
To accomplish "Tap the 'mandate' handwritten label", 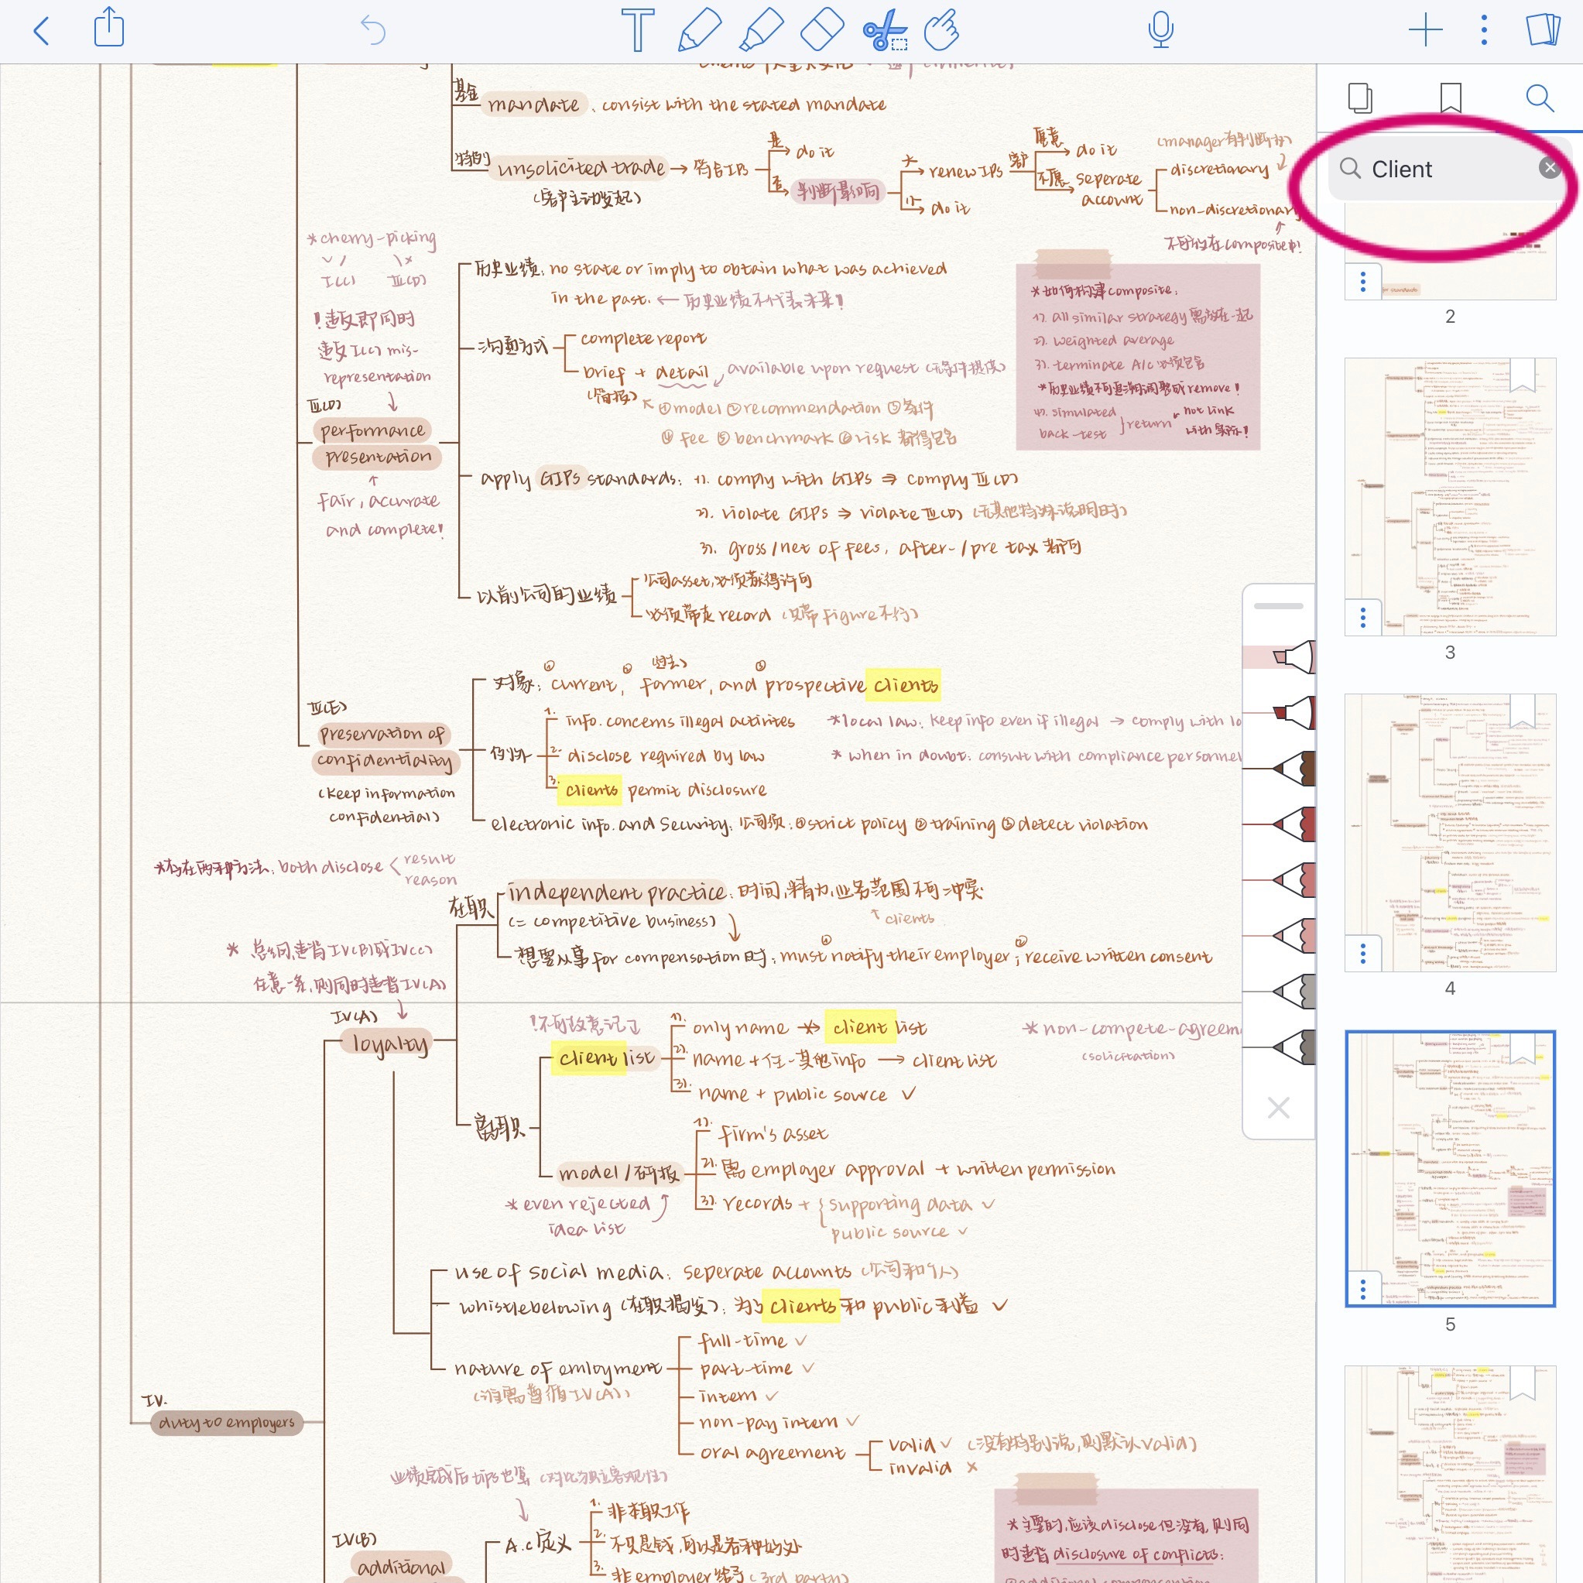I will 533,104.
